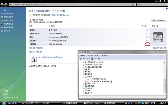Click the disk cleanup icon in sidebar
This screenshot has height=105, width=168.
[x=2, y=27]
